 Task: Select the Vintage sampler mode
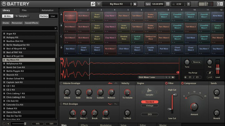pyautogui.click(x=150, y=106)
